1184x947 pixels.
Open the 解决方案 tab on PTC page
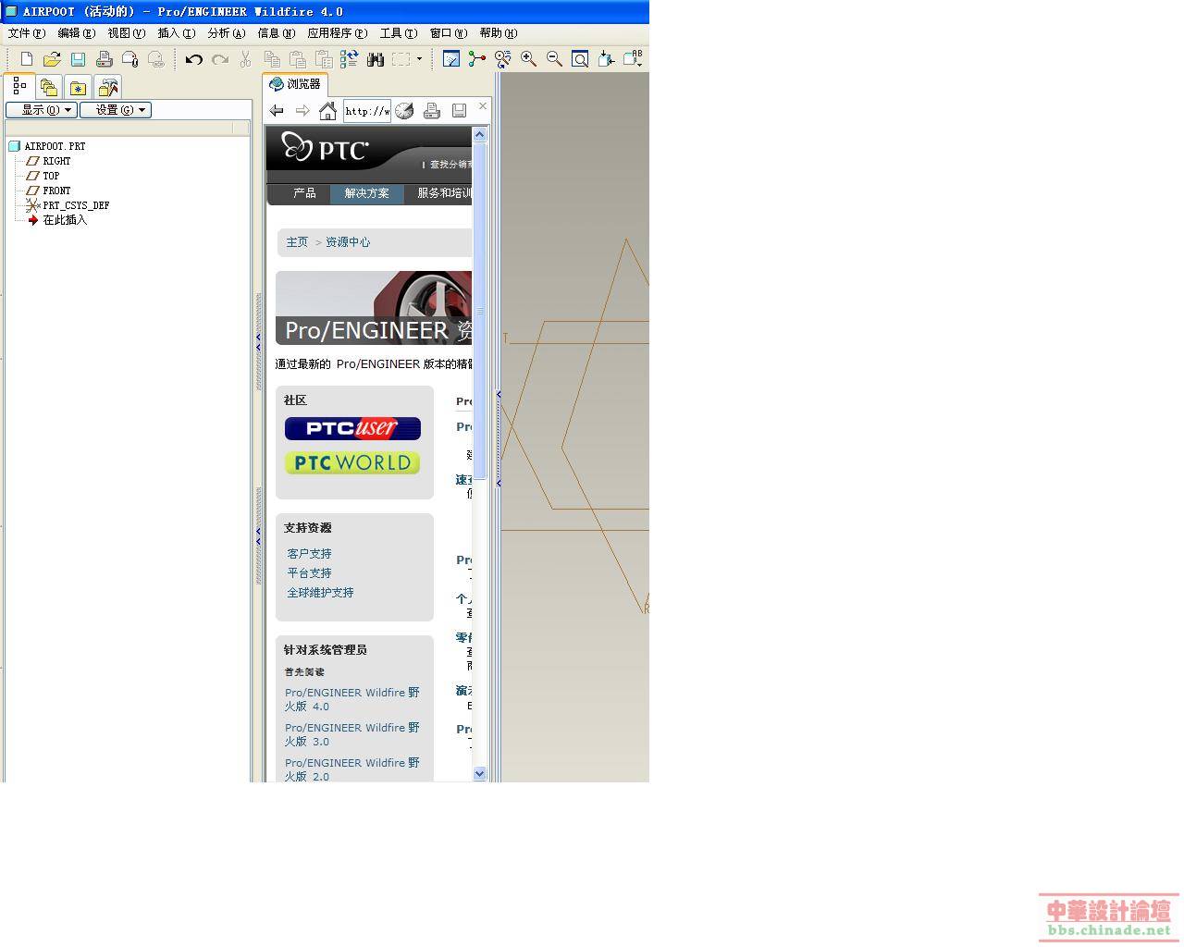[367, 193]
